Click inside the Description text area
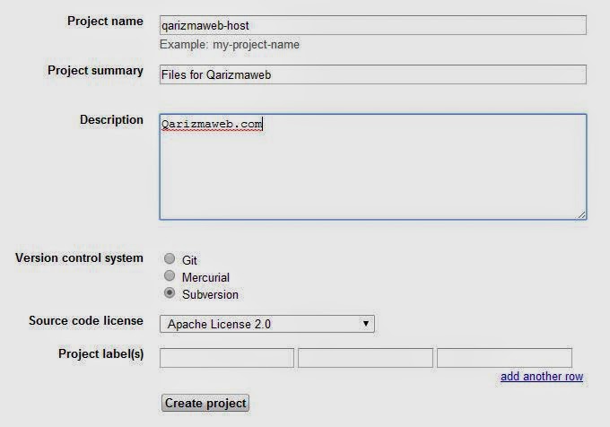 click(372, 167)
